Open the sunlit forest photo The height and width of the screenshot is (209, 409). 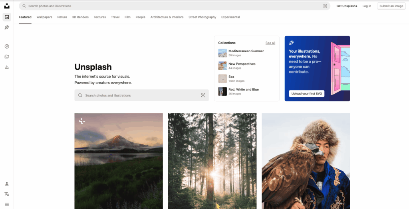212,161
